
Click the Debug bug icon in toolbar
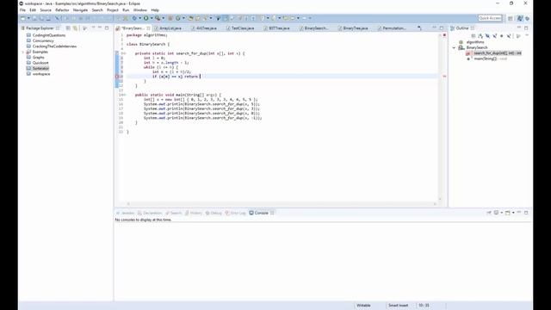(x=134, y=18)
